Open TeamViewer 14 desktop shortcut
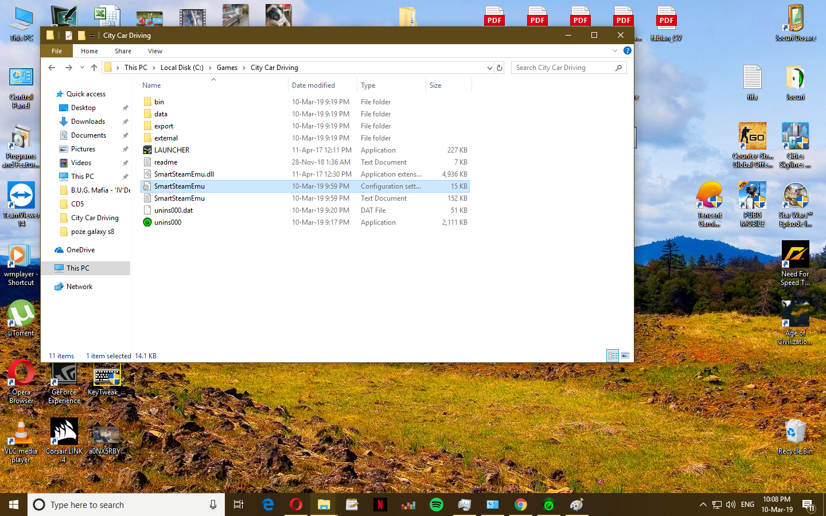 tap(21, 205)
